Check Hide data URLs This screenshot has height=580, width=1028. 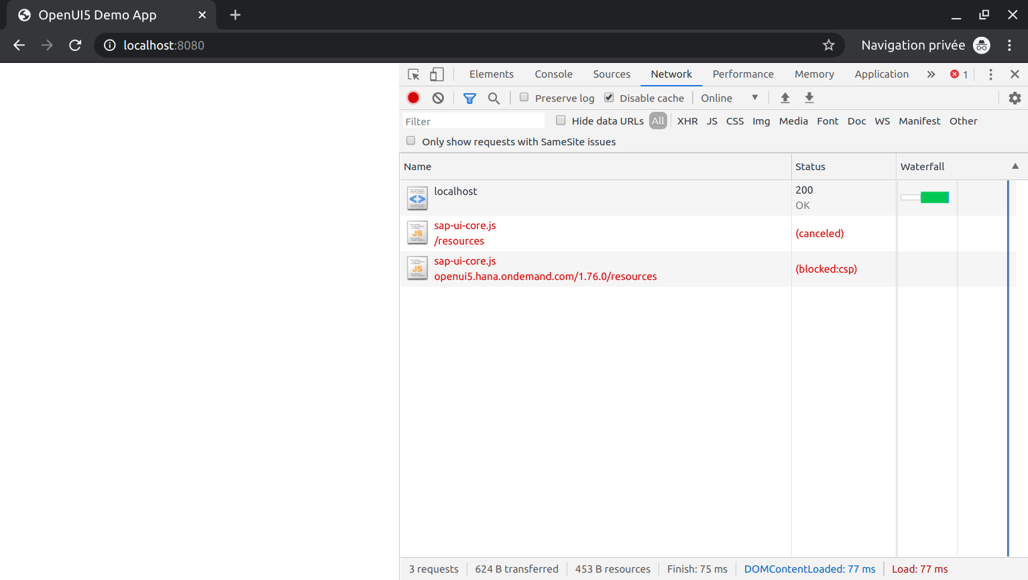(x=561, y=121)
